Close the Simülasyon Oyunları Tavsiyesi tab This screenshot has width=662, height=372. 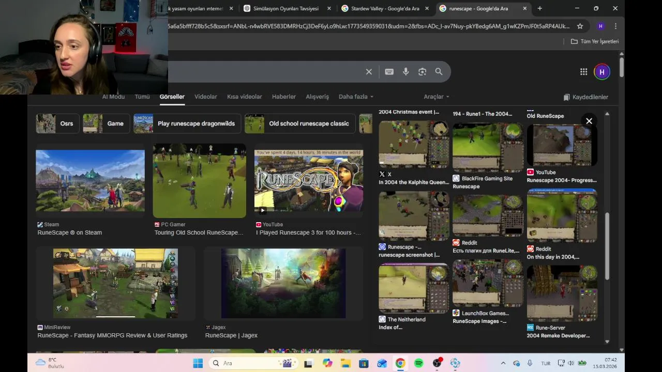coord(329,8)
